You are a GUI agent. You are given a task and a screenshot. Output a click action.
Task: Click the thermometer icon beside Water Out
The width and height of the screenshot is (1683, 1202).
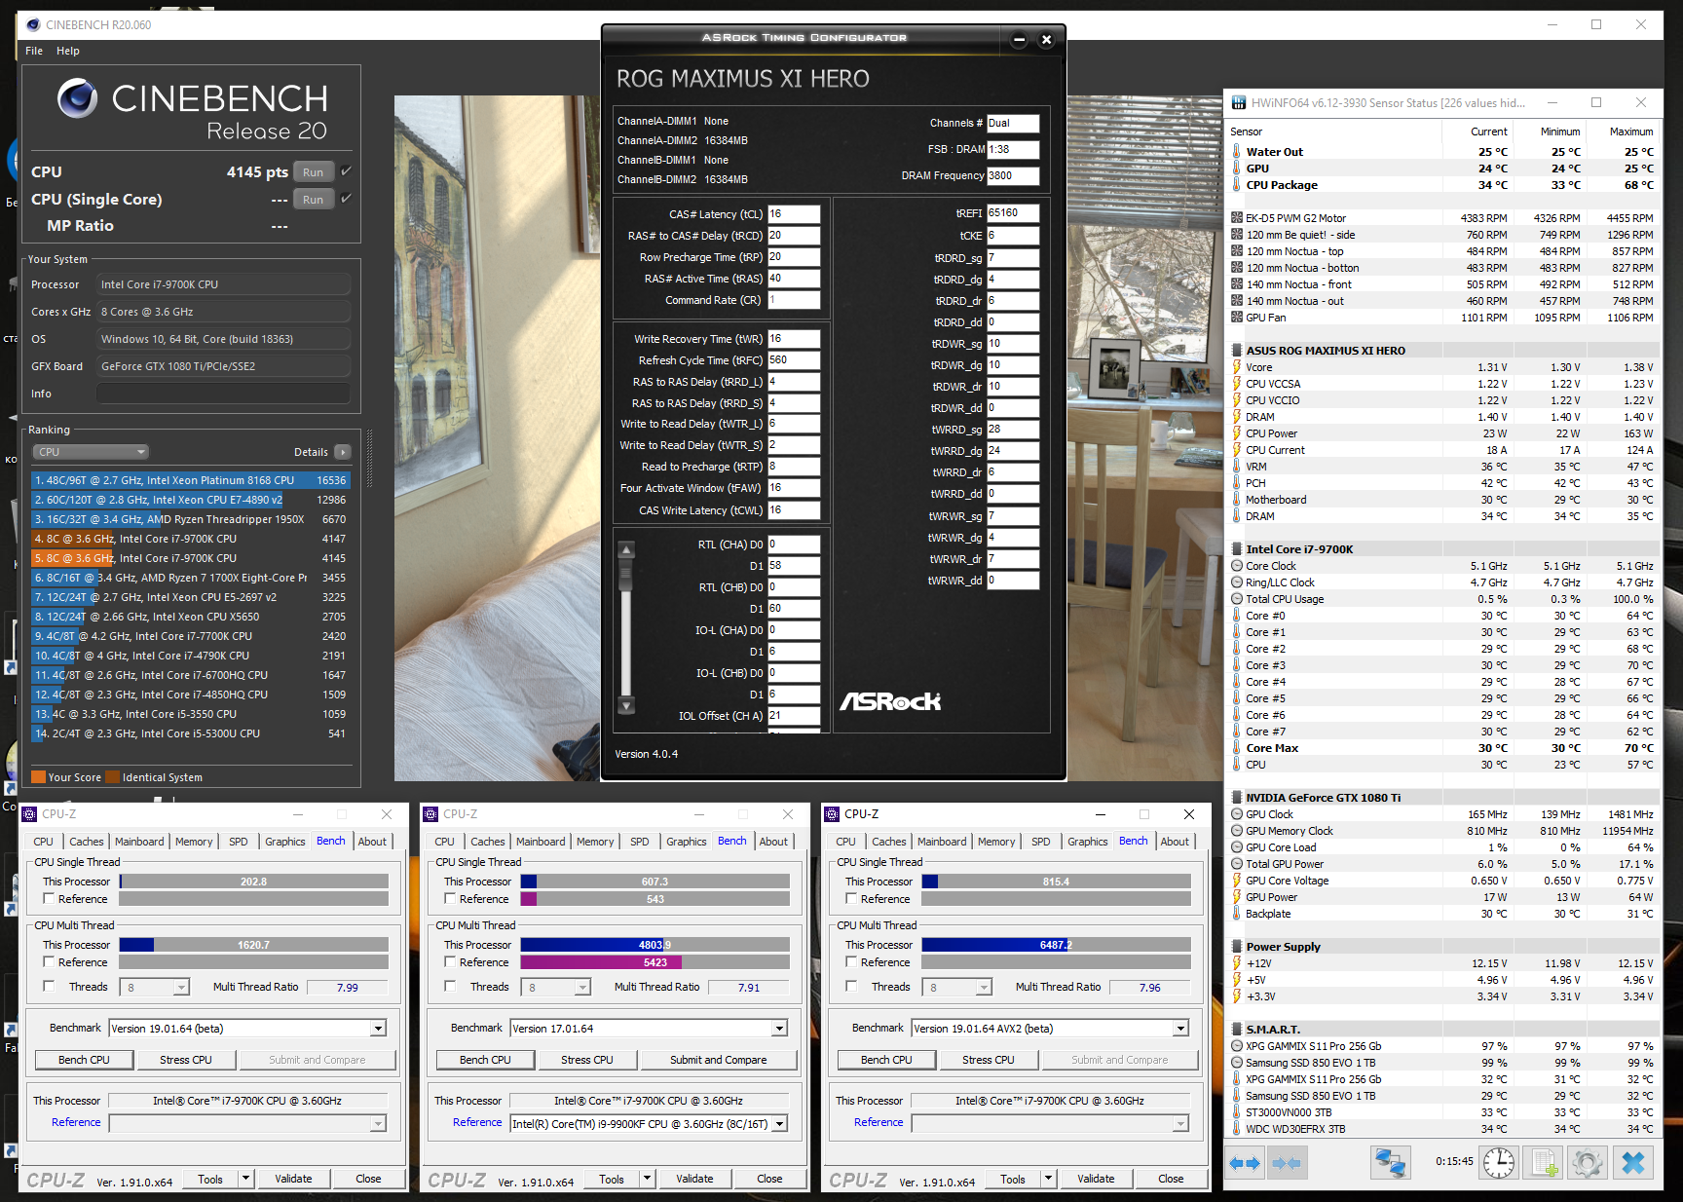click(x=1237, y=152)
